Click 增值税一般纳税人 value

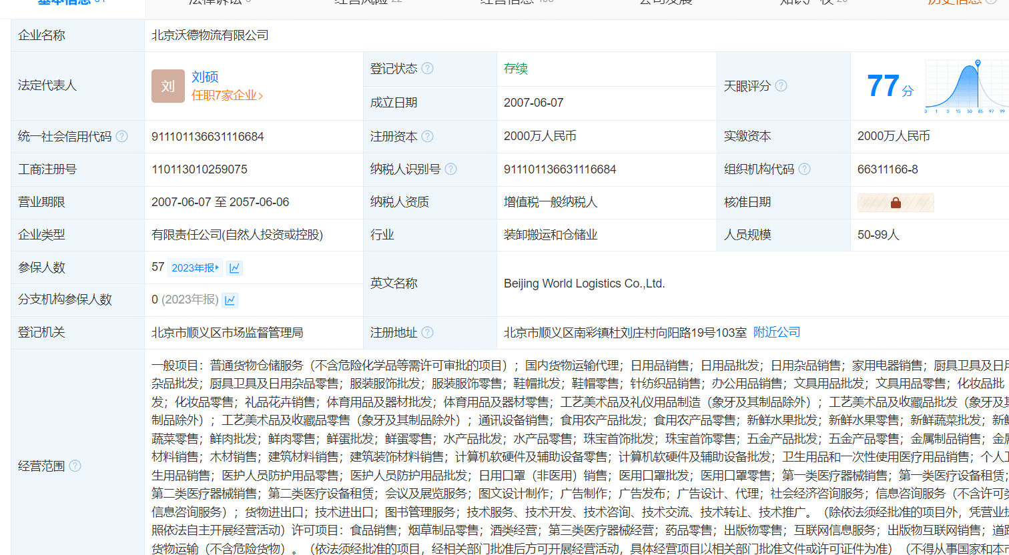[551, 202]
